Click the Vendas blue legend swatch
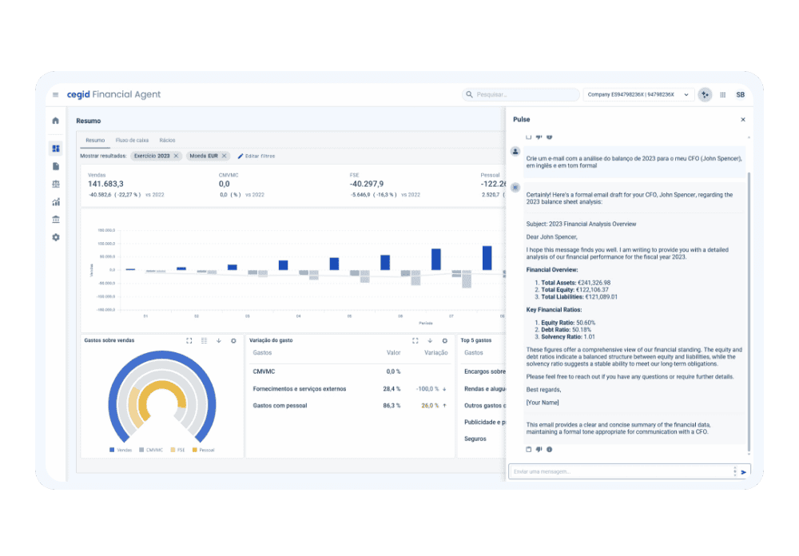This screenshot has height=556, width=799. pos(112,450)
